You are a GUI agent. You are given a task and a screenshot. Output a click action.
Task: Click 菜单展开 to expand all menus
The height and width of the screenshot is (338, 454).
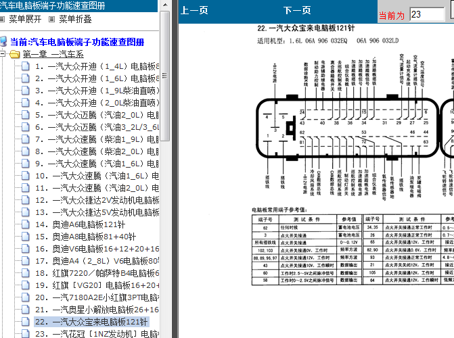click(x=25, y=19)
